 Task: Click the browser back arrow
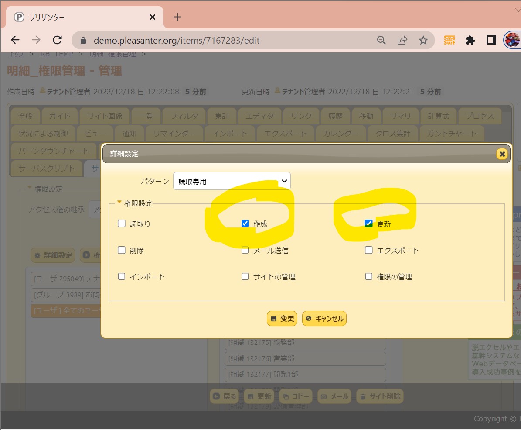pos(15,40)
